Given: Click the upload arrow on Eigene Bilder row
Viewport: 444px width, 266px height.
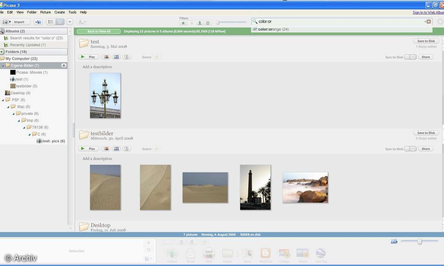Looking at the screenshot, I should pyautogui.click(x=64, y=65).
